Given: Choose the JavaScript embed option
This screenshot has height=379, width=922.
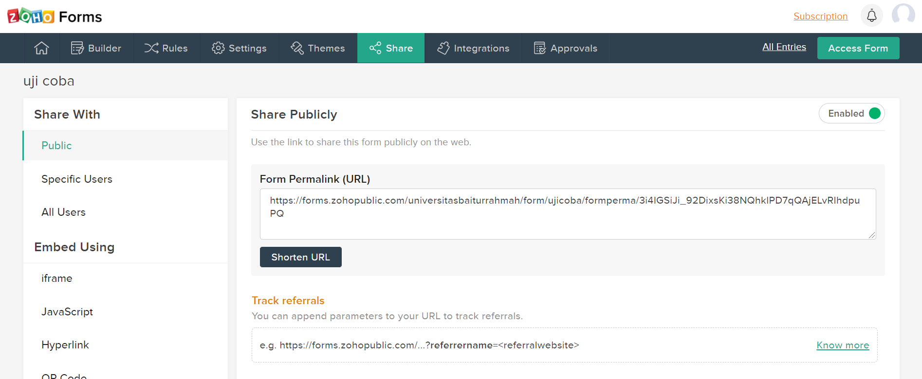Looking at the screenshot, I should pos(67,311).
